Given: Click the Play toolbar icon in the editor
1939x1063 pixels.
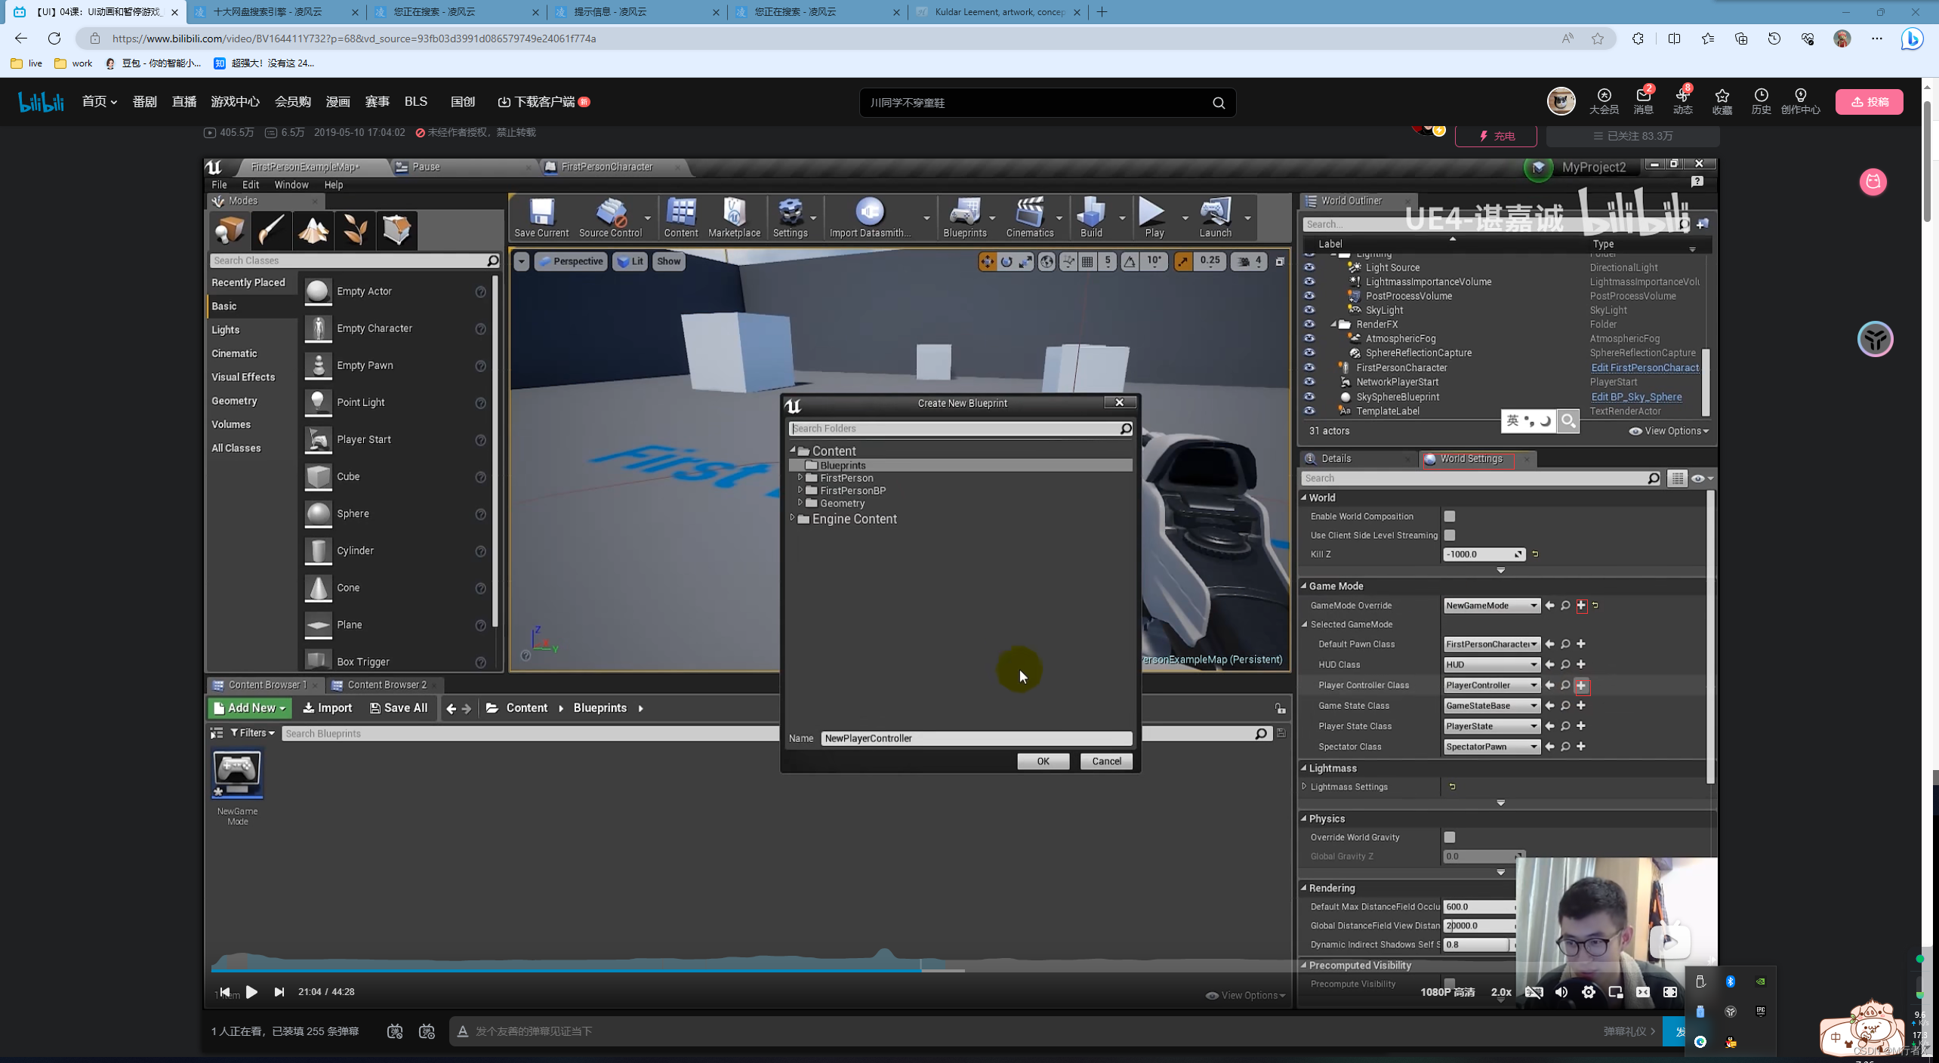Looking at the screenshot, I should click(x=1153, y=217).
